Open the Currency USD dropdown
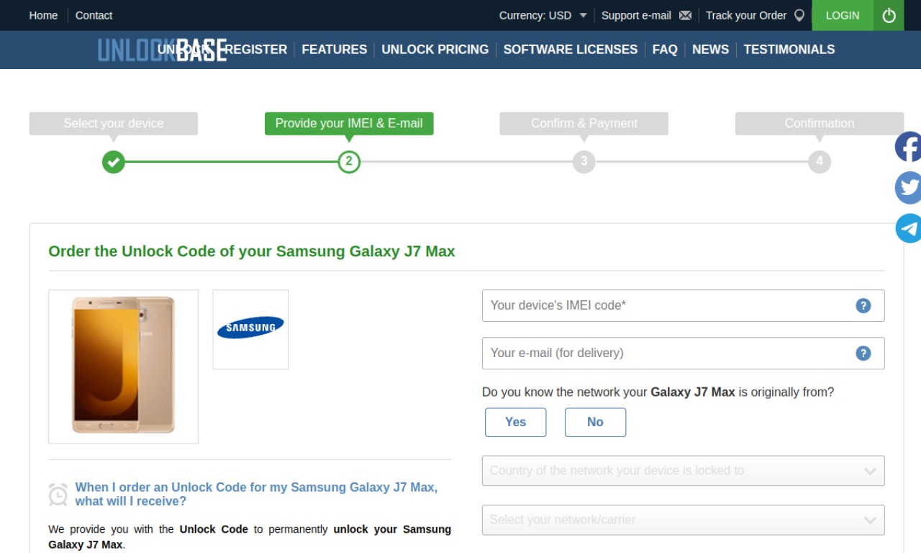921x553 pixels. coord(543,15)
